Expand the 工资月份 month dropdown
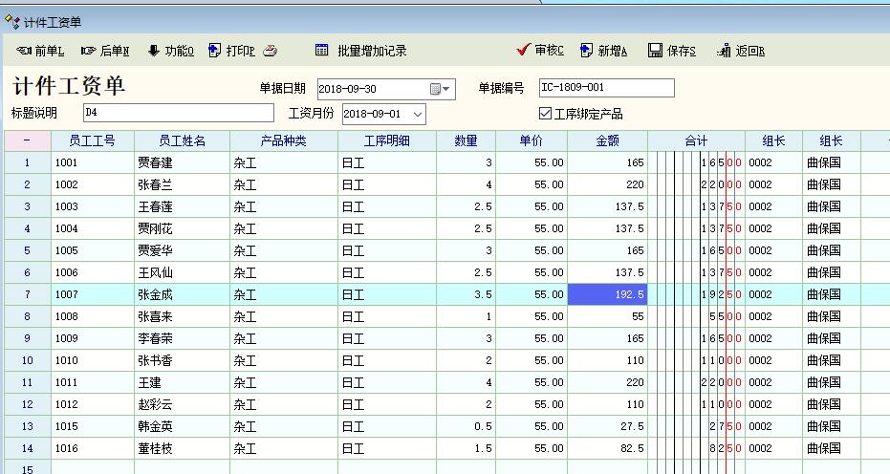Screen dimensions: 890x474 [x=418, y=114]
